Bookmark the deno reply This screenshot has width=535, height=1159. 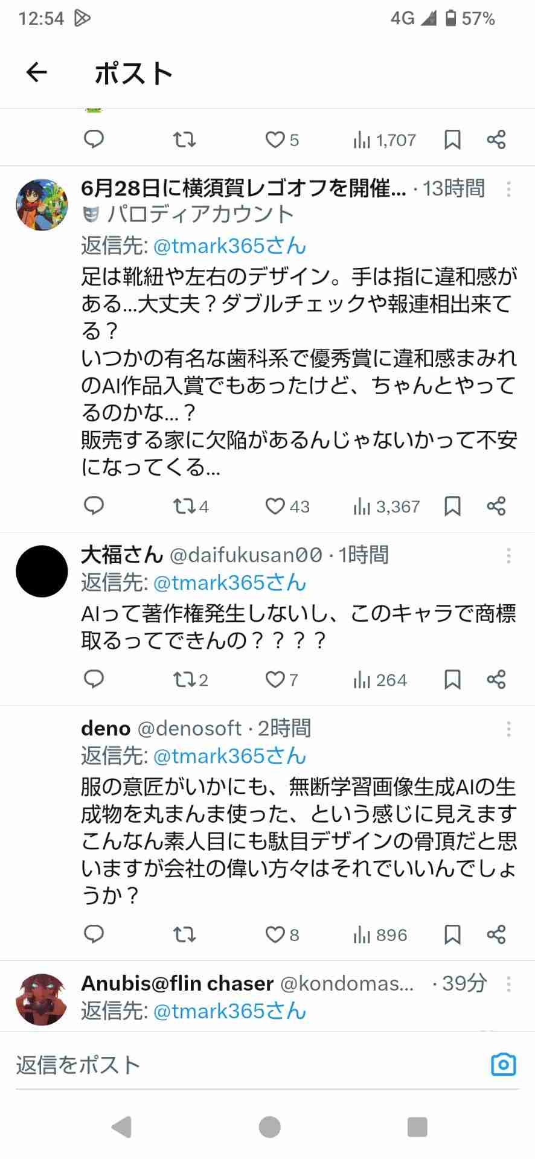[x=452, y=934]
